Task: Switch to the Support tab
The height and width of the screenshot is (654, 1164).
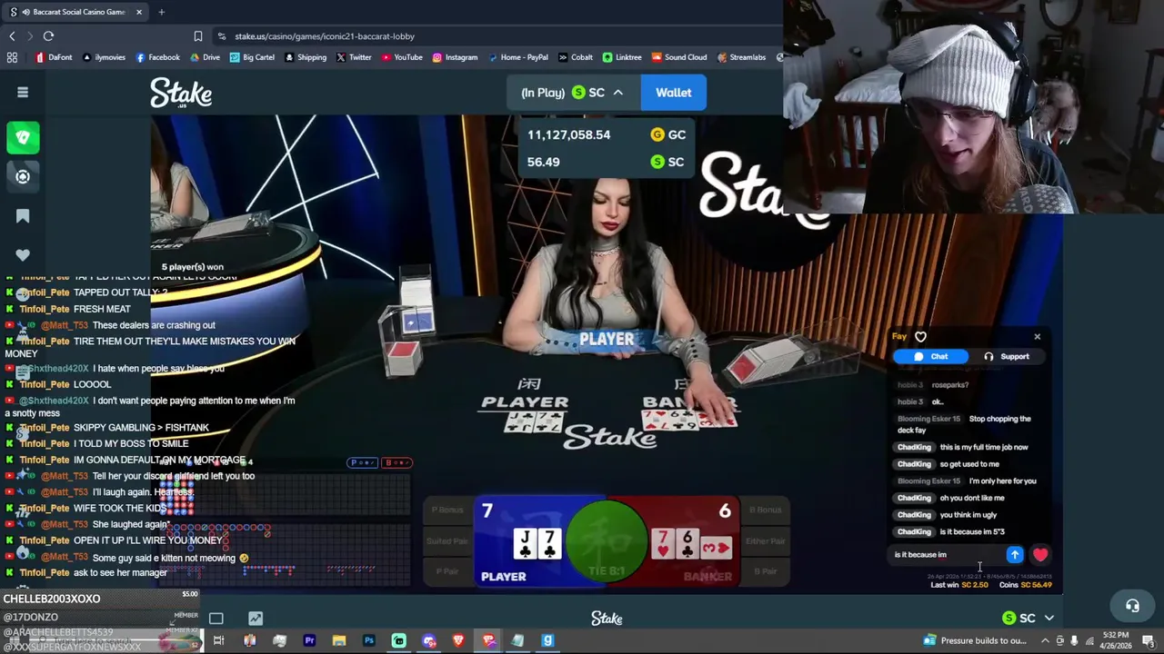Action: [1007, 357]
